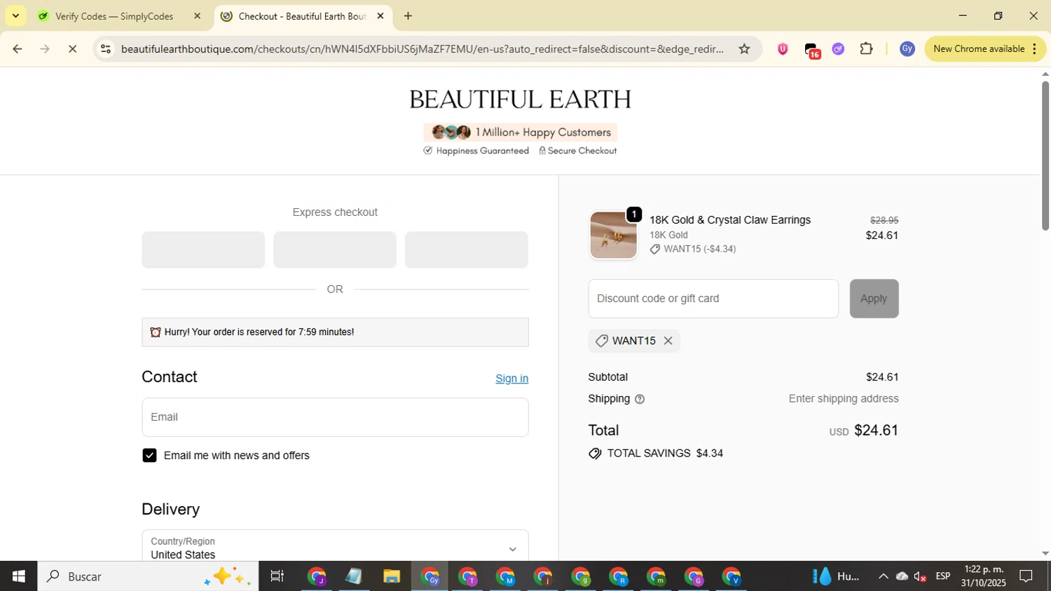The height and width of the screenshot is (591, 1051).
Task: Click the 1 Million+ Happy Customers banner
Action: 521,133
